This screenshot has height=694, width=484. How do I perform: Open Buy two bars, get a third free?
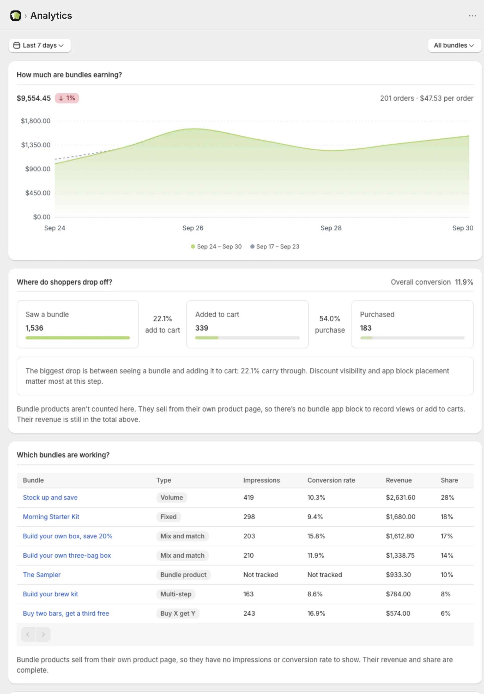(66, 613)
